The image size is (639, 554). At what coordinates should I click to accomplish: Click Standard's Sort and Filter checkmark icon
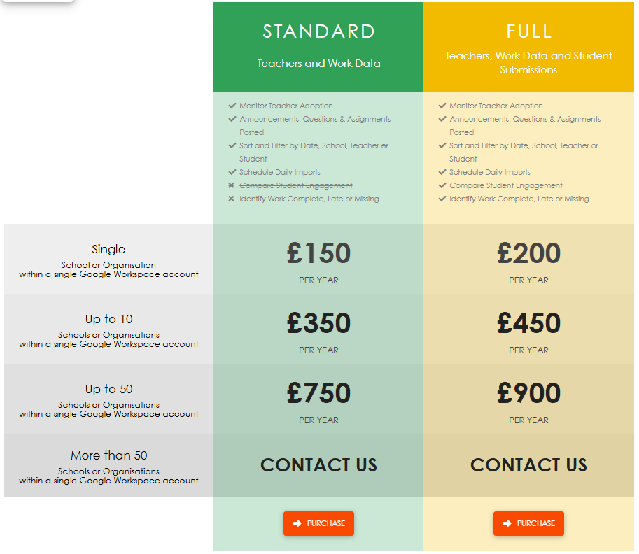click(232, 145)
